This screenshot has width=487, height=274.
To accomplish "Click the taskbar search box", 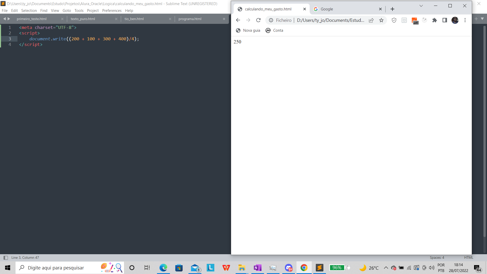I will [70, 268].
